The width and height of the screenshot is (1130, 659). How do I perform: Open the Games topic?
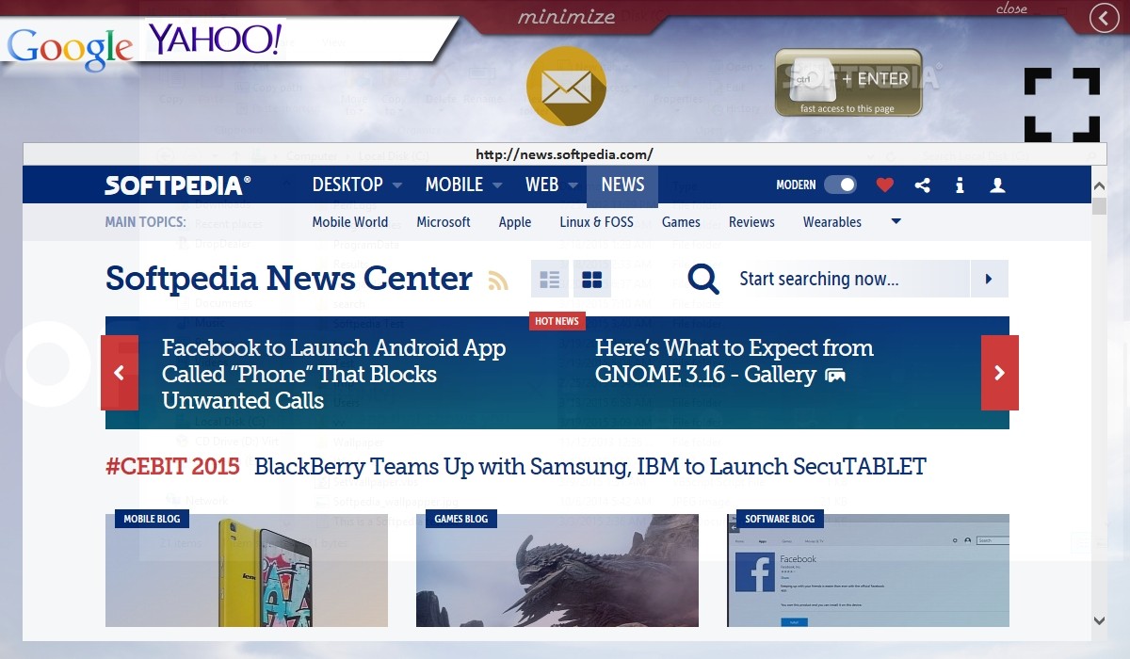point(681,222)
